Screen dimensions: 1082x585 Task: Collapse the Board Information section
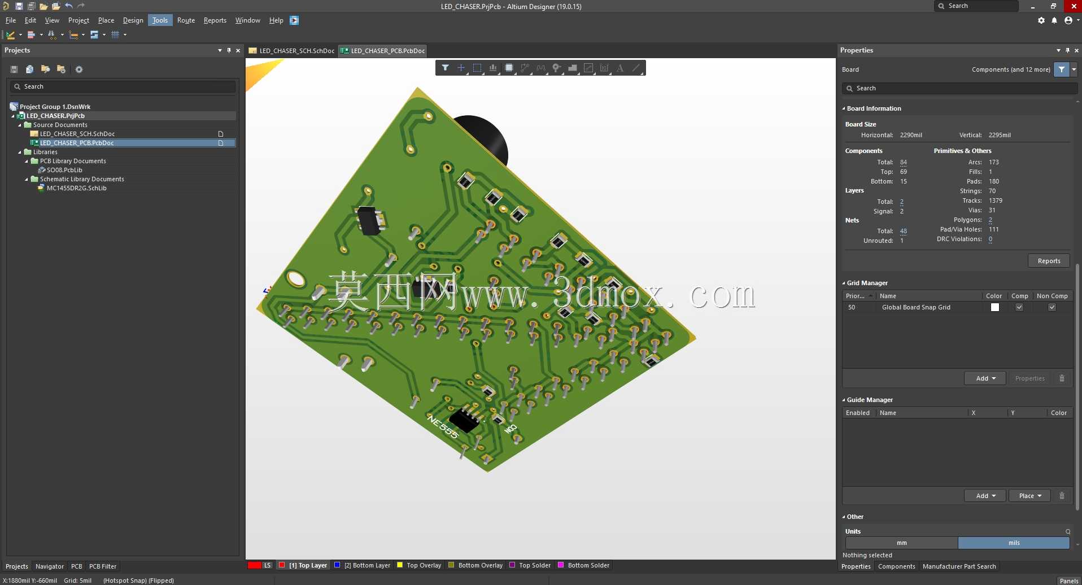pyautogui.click(x=844, y=108)
